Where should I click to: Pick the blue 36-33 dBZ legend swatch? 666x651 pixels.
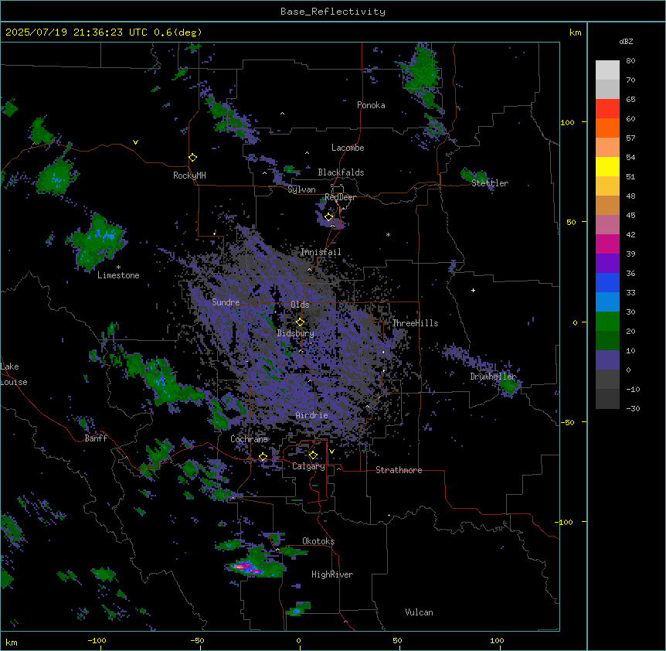point(607,282)
